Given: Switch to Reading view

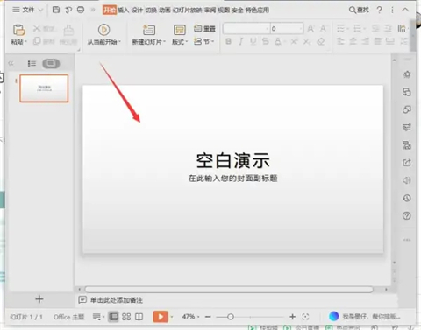Looking at the screenshot, I should [x=139, y=317].
